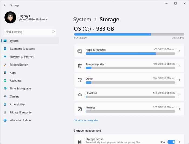Click the Storage Sense title text
The height and width of the screenshot is (144, 189).
(94, 139)
